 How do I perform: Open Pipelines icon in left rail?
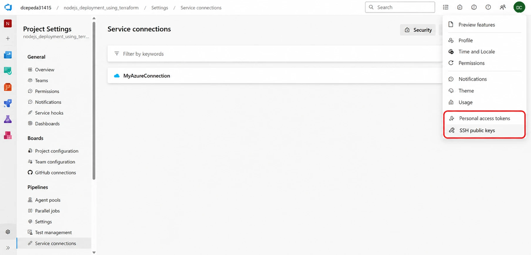click(8, 103)
